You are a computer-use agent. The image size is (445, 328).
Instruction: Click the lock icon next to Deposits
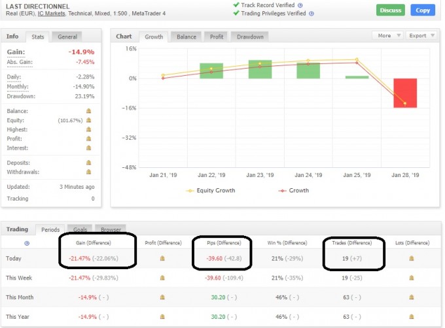(88, 163)
